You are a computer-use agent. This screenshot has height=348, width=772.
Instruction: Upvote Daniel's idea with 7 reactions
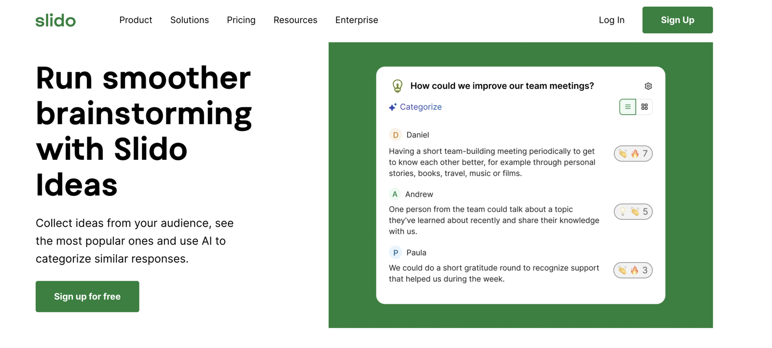click(x=633, y=153)
